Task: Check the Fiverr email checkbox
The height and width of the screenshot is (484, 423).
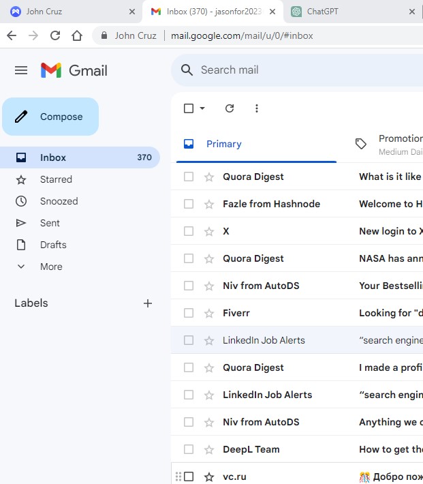Action: [x=189, y=313]
